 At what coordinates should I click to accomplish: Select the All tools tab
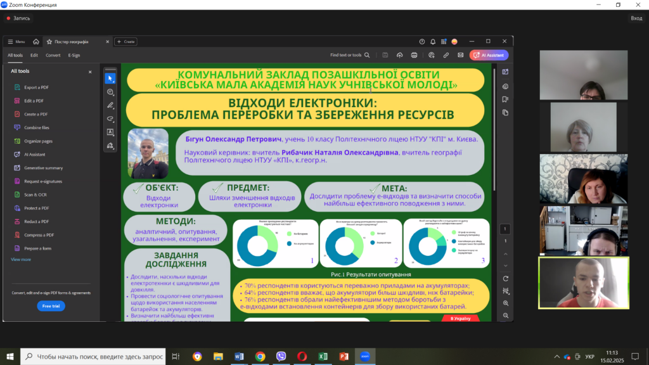[x=15, y=56]
